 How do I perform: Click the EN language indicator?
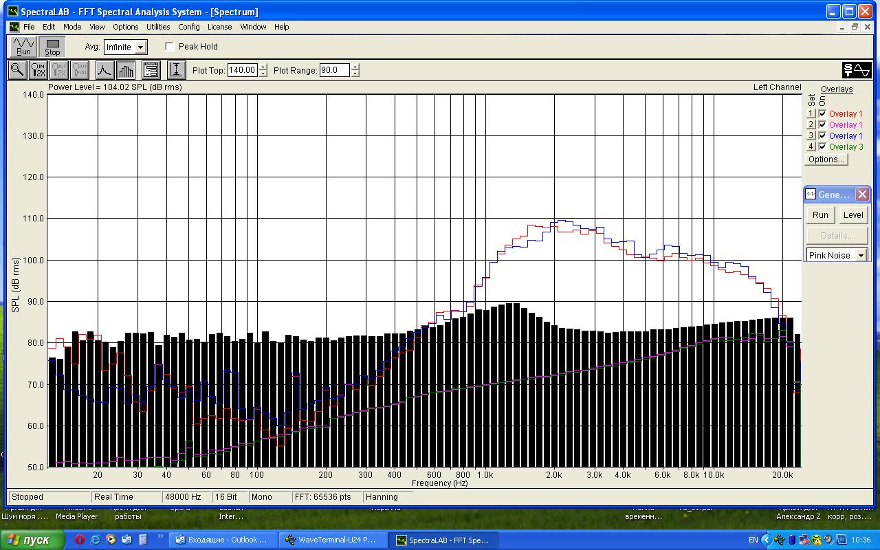coord(753,540)
